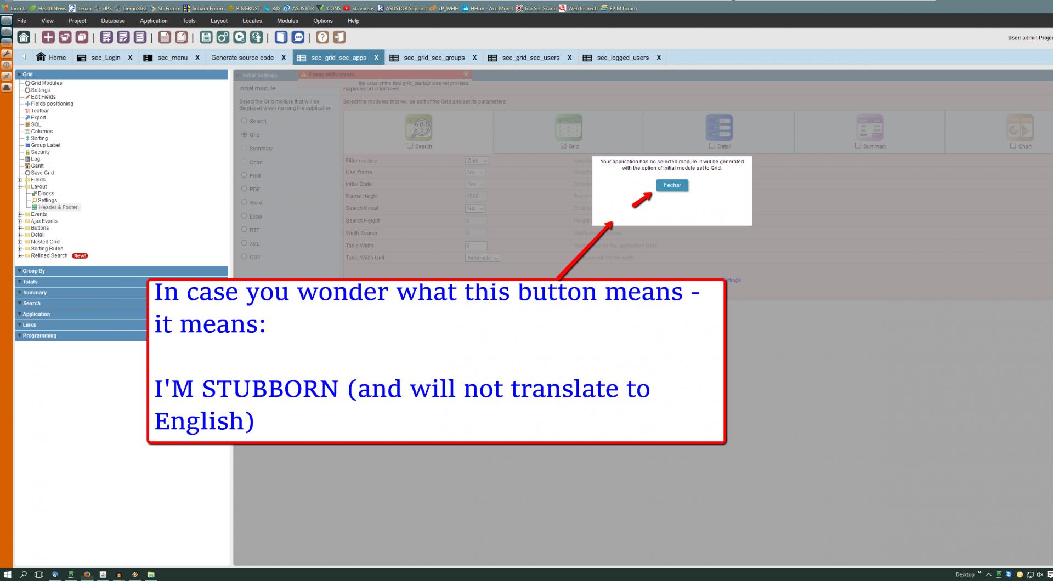This screenshot has width=1053, height=581.
Task: Select the CSV initial module radio
Action: tap(245, 256)
